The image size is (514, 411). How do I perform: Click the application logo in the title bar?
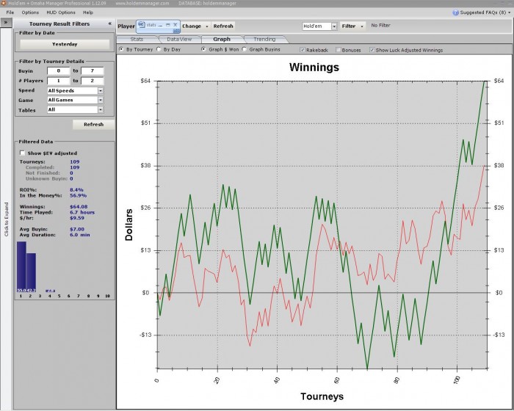pyautogui.click(x=3, y=3)
